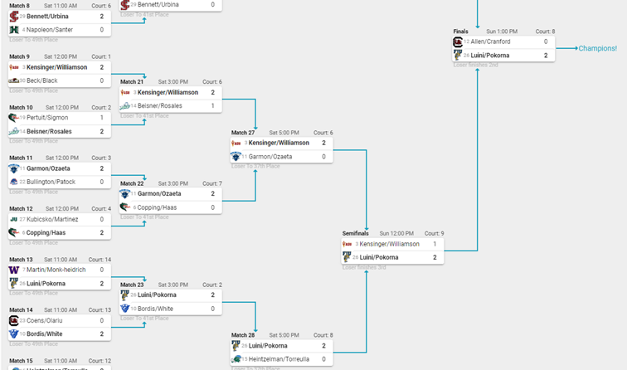Open Beisner/Rosales entry in Match 21

point(159,105)
